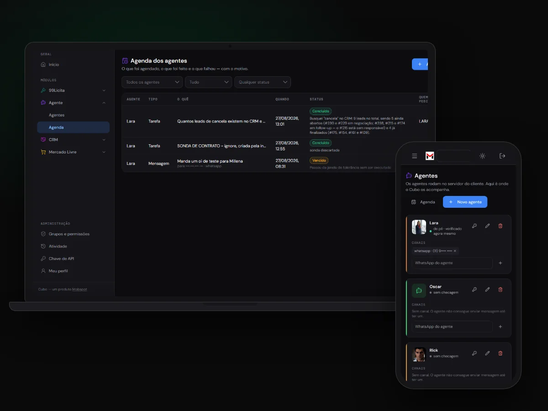Follow the Mobspot link in the footer

point(79,289)
